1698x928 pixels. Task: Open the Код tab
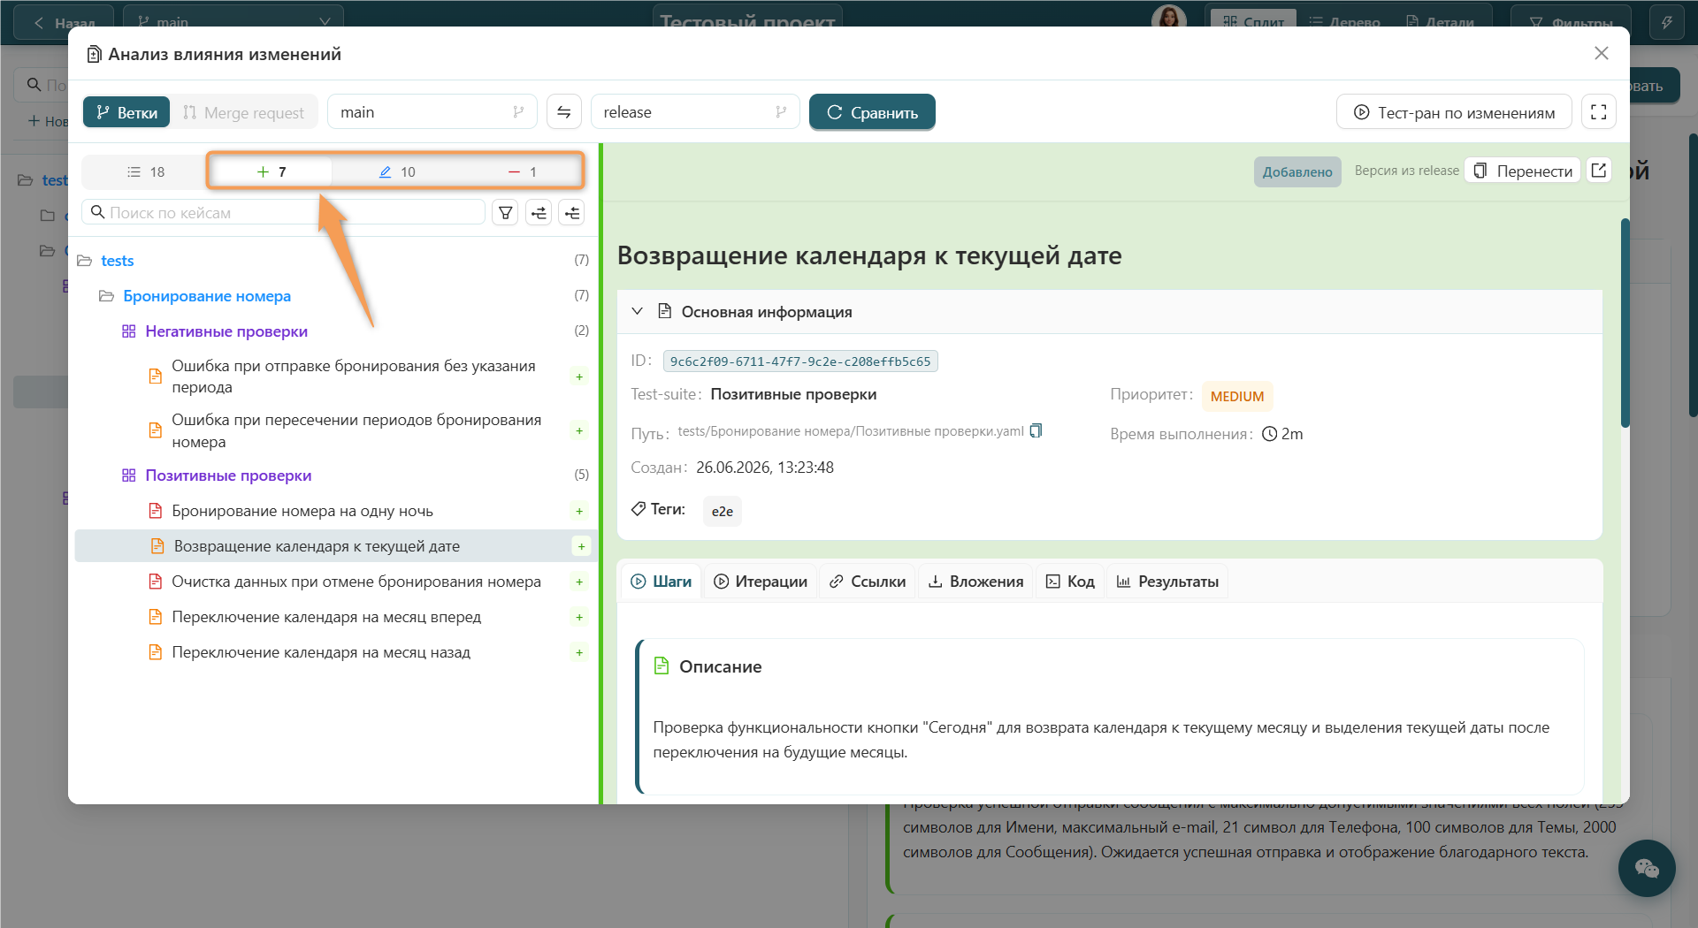[1070, 582]
